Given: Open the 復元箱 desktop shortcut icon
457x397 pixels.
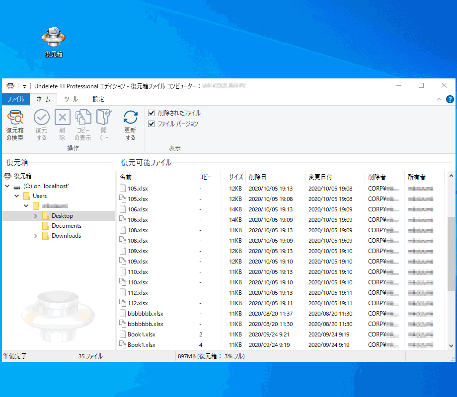Looking at the screenshot, I should click(54, 42).
